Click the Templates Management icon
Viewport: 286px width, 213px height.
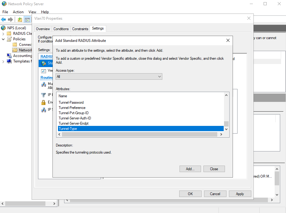tap(9, 61)
